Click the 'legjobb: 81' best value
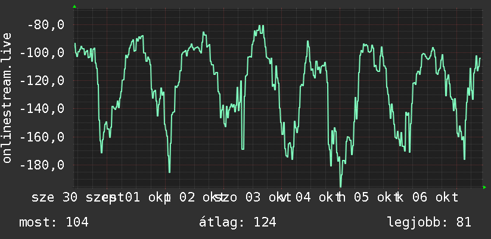Image resolution: width=491 pixels, height=239 pixels. pyautogui.click(x=429, y=222)
